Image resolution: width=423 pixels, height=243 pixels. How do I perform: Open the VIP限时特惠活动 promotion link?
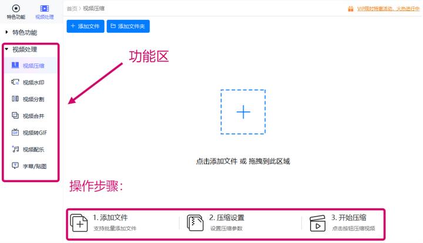coord(388,9)
